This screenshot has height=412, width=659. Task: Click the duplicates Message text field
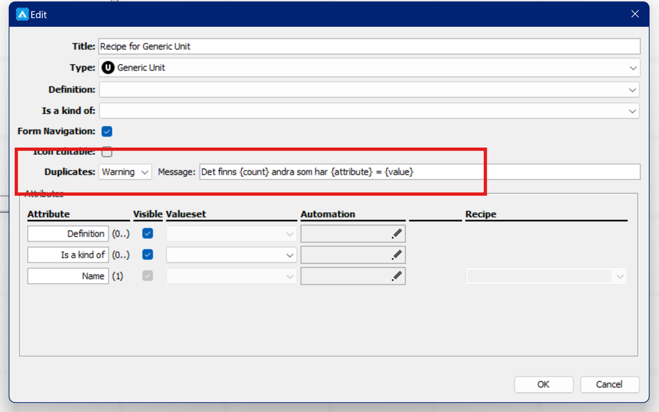click(x=418, y=172)
